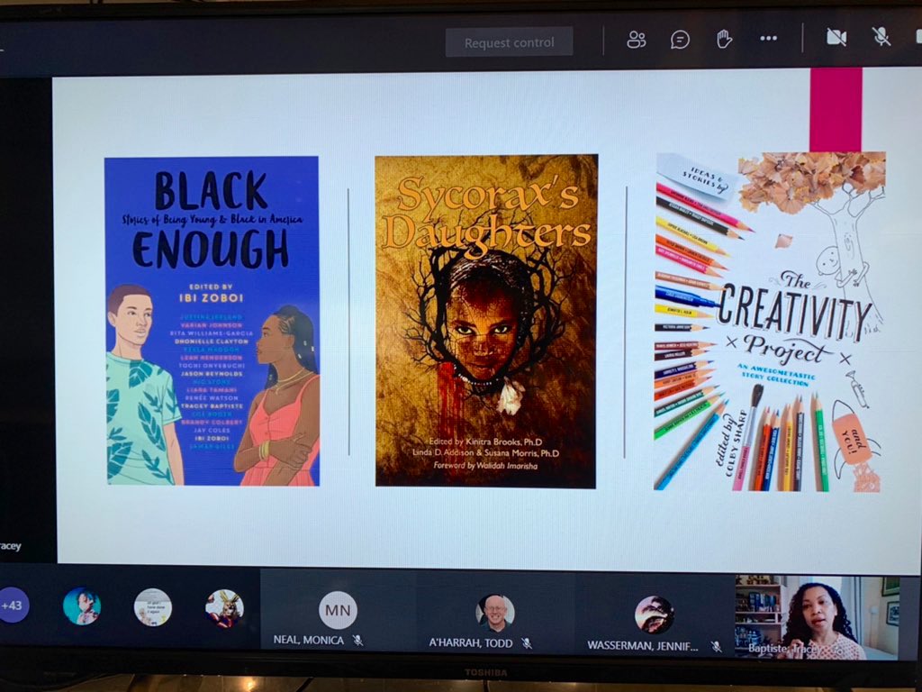Raise your hand icon
The width and height of the screenshot is (922, 692).
tap(724, 39)
